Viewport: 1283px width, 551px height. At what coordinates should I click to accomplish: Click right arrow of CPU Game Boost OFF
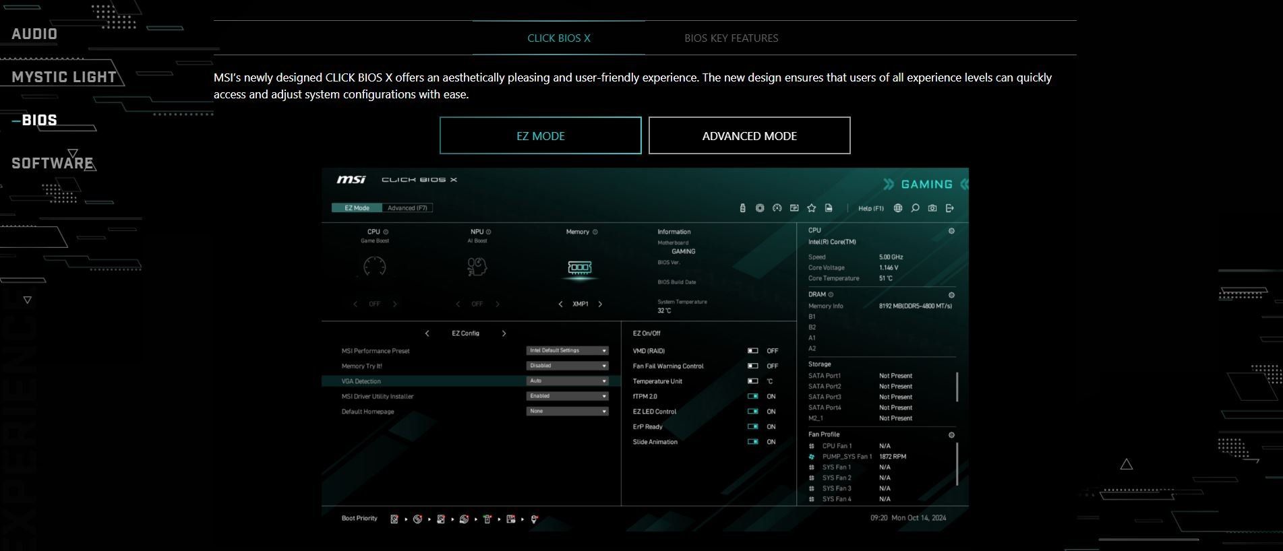pyautogui.click(x=395, y=304)
